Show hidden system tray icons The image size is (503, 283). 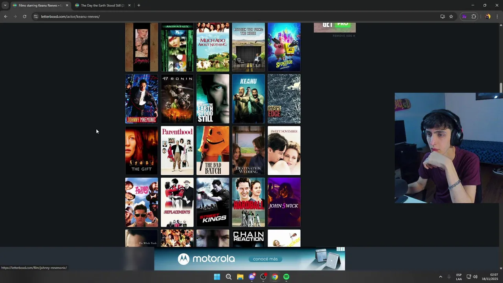(x=441, y=277)
